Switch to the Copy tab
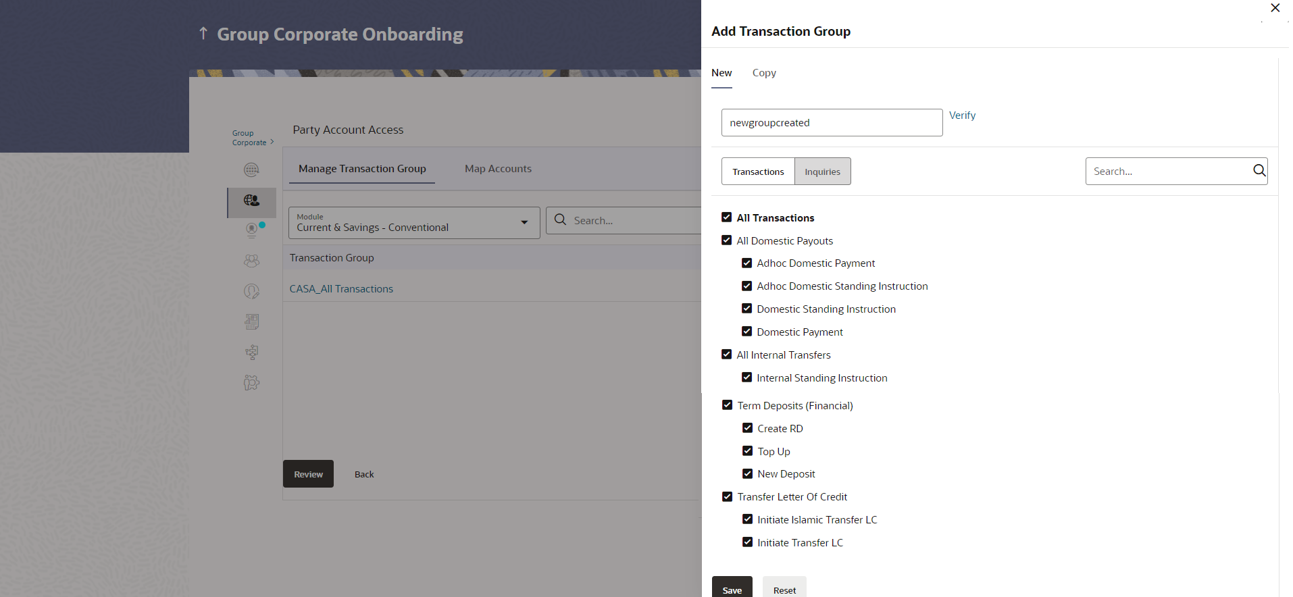 tap(764, 73)
